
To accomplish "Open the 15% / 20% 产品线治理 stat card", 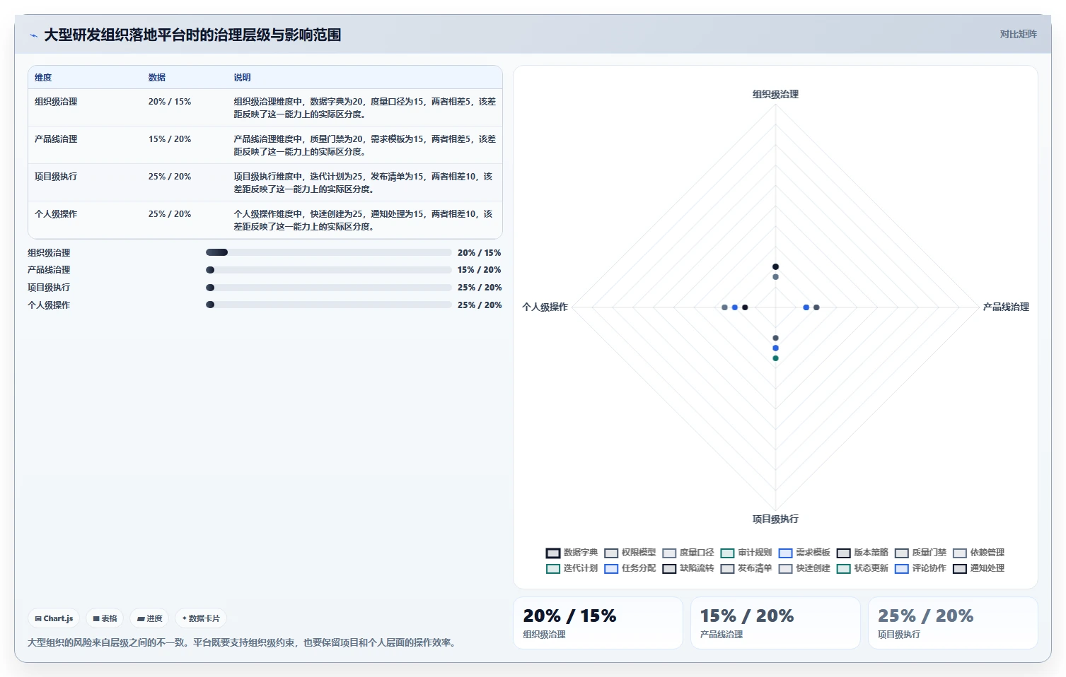I will coord(775,623).
